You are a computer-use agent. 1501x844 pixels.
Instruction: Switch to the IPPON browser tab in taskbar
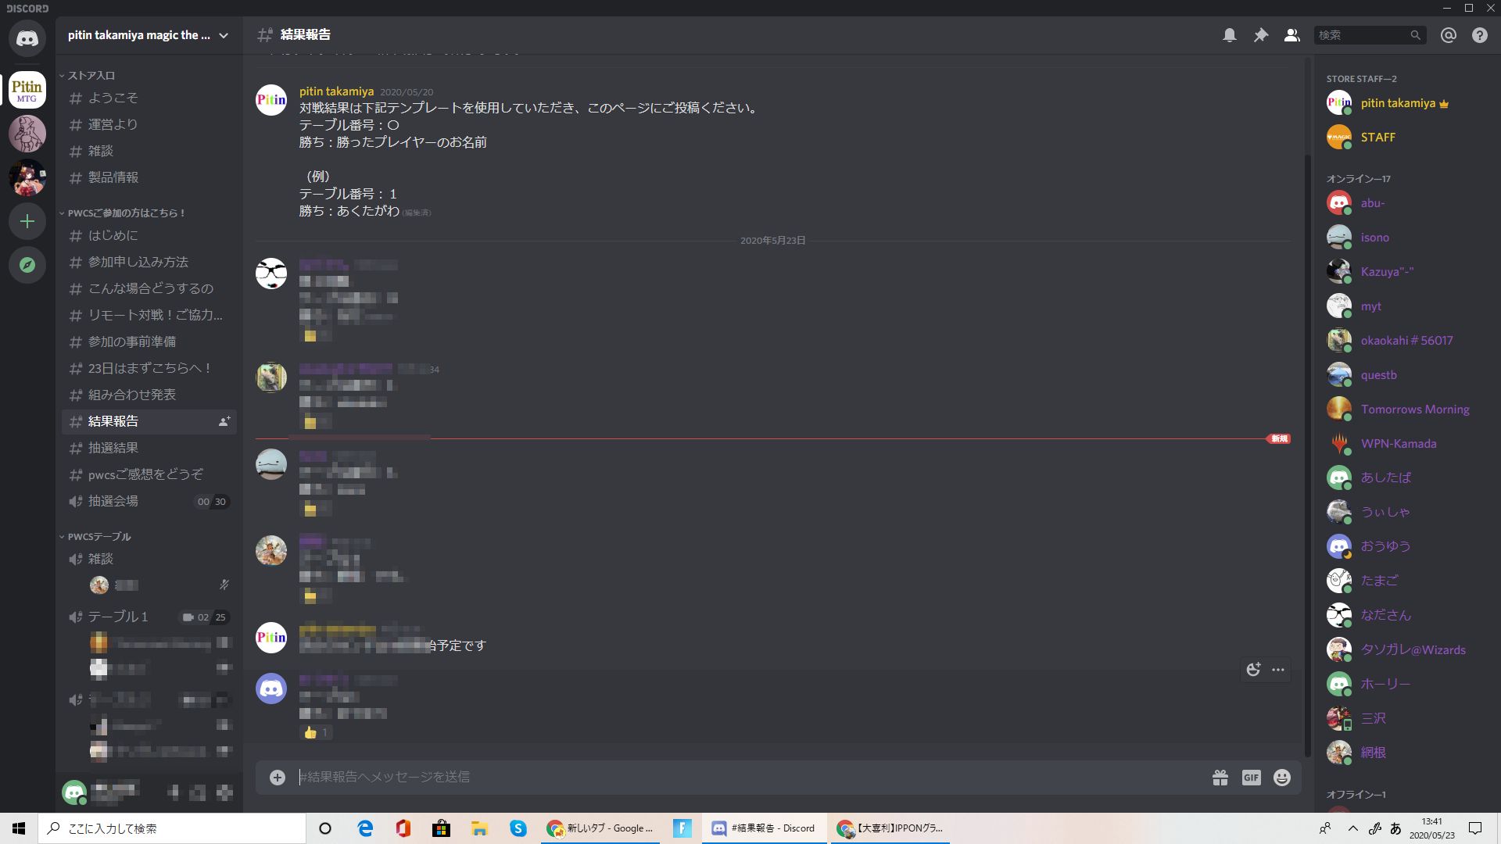[890, 828]
